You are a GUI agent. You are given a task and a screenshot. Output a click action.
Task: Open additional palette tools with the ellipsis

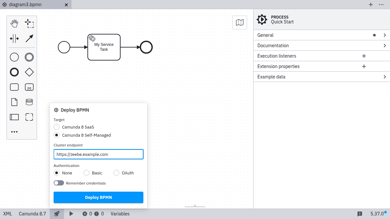tap(14, 132)
